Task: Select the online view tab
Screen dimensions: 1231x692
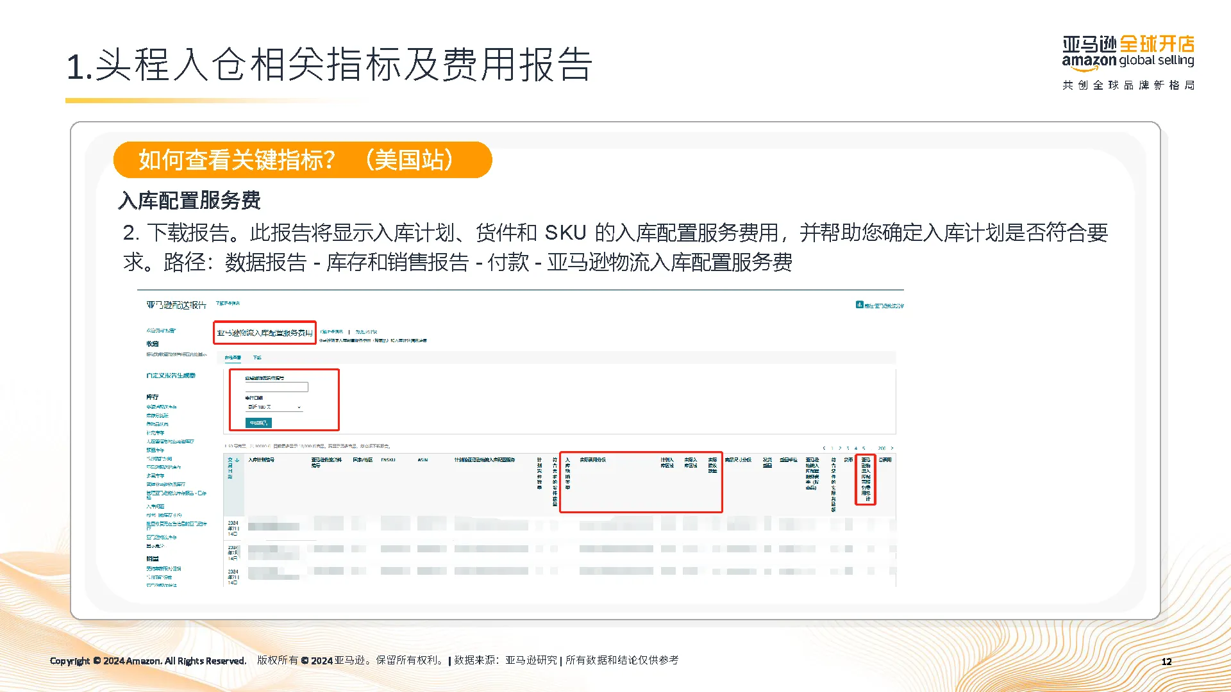Action: 233,358
